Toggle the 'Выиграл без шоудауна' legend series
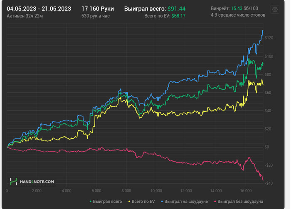This screenshot has width=291, height=209. click(x=239, y=202)
